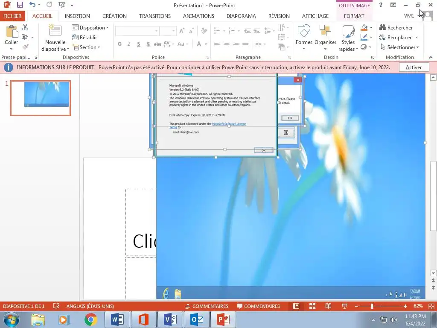Select slide 1 thumbnail
Viewport: 437px width, 328px height.
pos(41,98)
